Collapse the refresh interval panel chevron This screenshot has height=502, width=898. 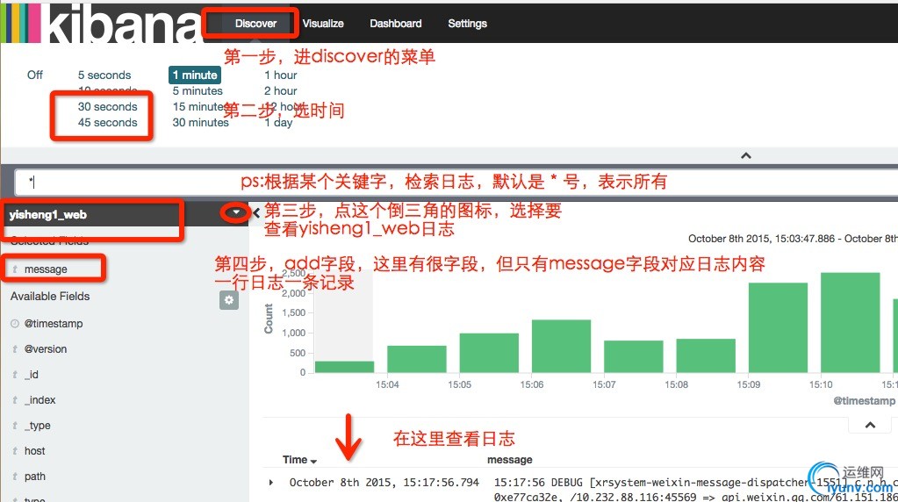click(745, 155)
